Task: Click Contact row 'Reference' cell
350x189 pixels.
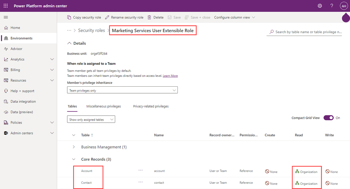Action: (246, 182)
